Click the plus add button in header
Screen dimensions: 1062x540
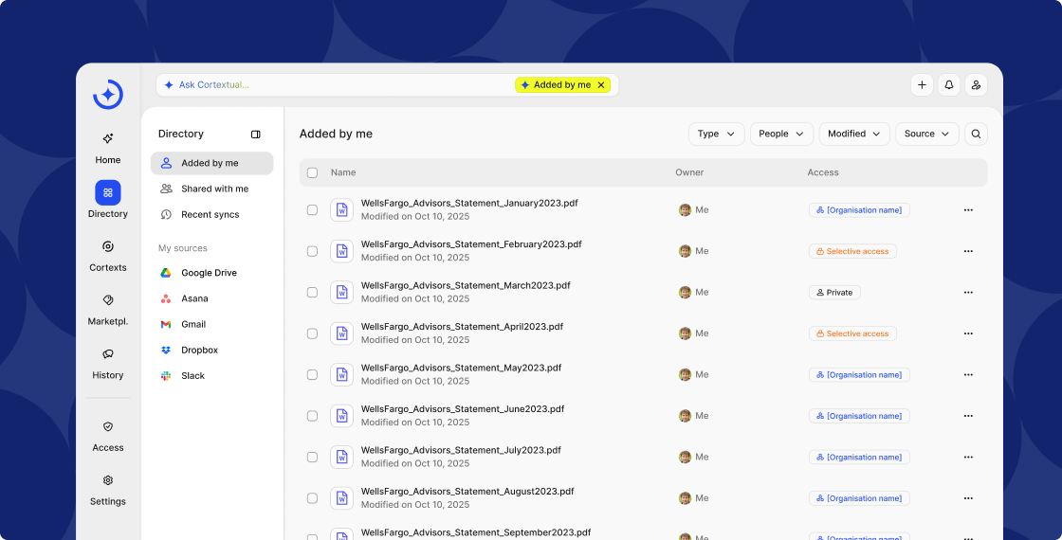[922, 85]
